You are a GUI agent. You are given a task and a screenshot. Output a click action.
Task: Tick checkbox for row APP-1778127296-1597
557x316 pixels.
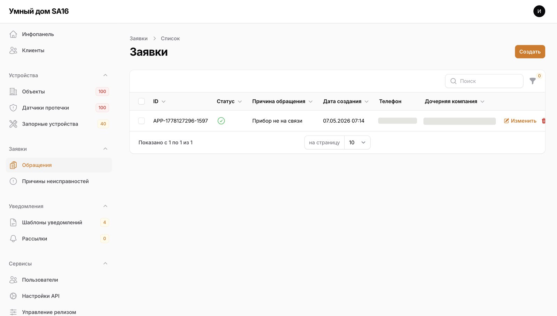click(x=141, y=121)
